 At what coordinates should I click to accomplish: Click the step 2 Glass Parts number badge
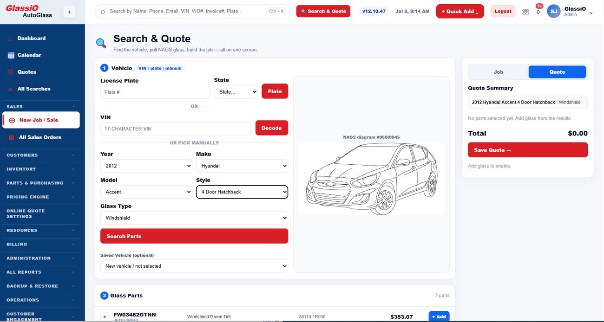105,296
